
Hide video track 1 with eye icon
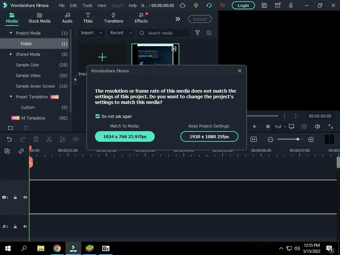[25, 197]
